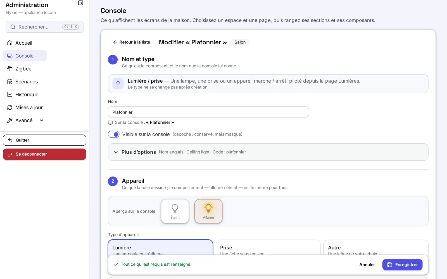447x279 pixels.
Task: Click the Se déconnecter button
Action: pos(44,154)
